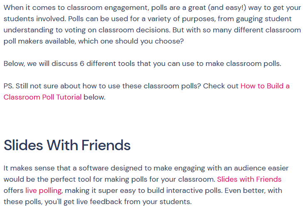Click 'live feedback from your students' text

134,202
